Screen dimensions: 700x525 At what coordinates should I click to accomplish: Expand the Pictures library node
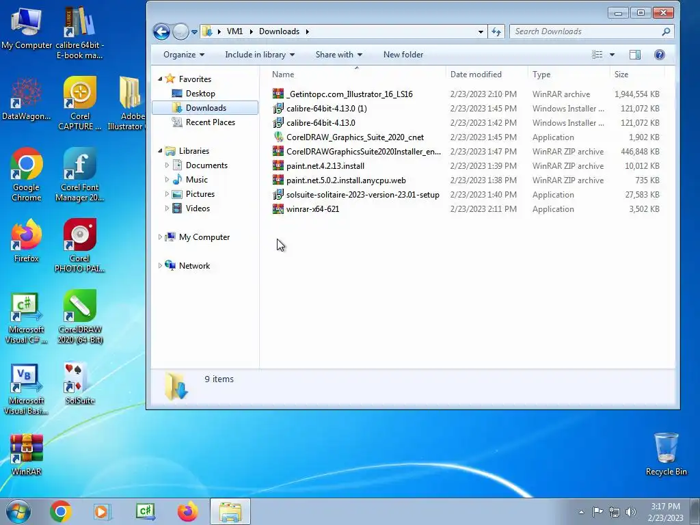(167, 194)
